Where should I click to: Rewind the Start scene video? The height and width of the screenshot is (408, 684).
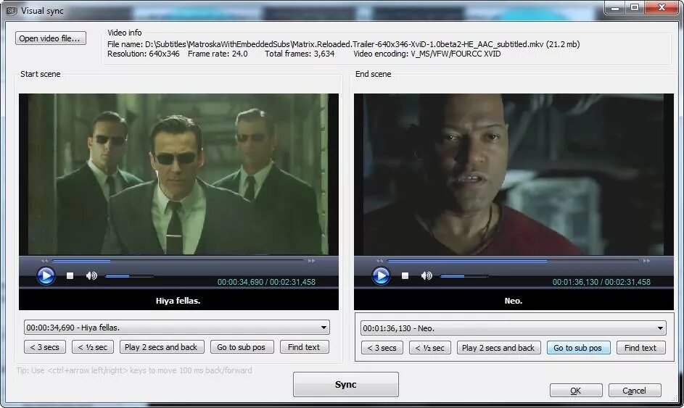point(44,261)
